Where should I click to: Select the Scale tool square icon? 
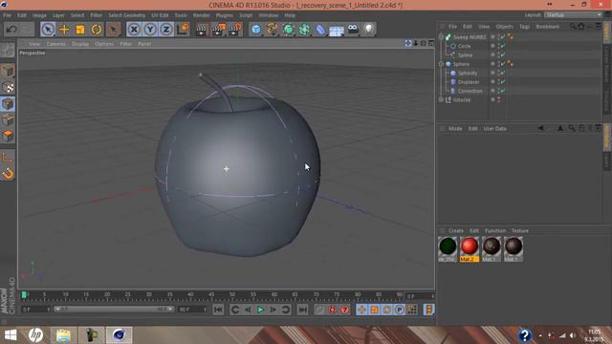(x=80, y=30)
